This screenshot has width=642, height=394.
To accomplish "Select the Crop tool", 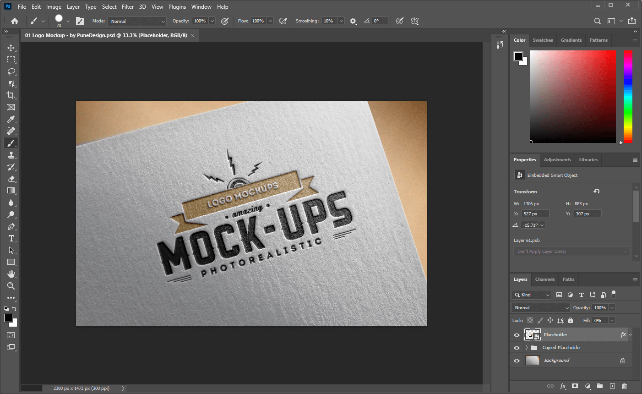I will [x=11, y=95].
